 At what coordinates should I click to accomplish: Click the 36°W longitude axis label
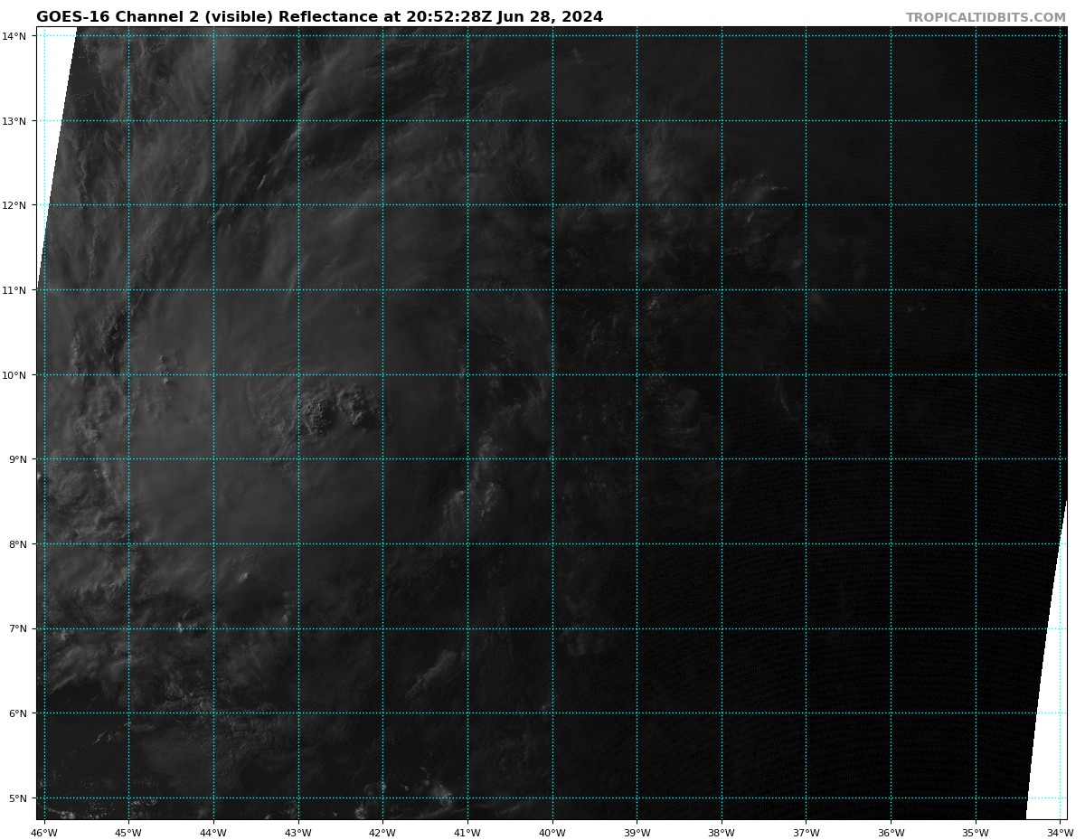(891, 833)
